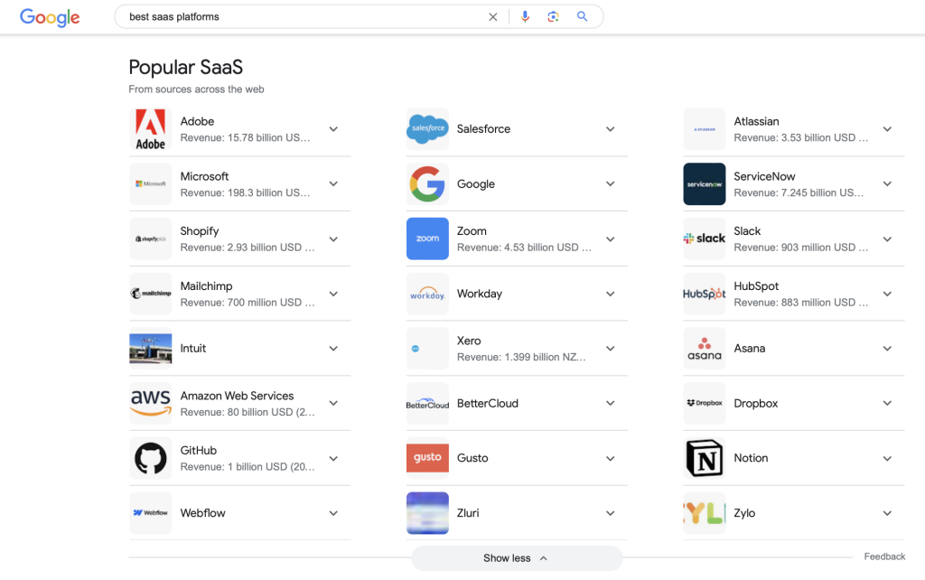
Task: Expand the Xero entry chevron
Action: [x=611, y=349]
